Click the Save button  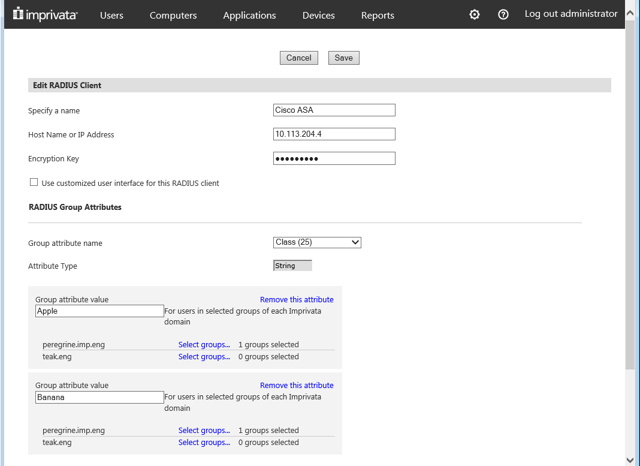(343, 58)
